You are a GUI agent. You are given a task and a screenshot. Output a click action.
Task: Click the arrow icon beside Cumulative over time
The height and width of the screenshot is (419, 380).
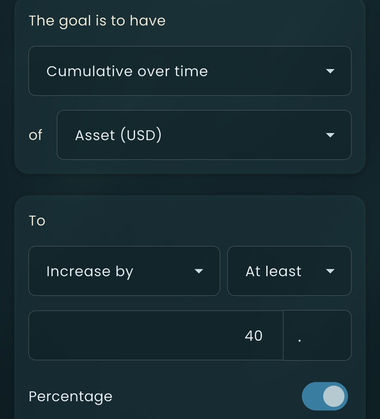330,71
